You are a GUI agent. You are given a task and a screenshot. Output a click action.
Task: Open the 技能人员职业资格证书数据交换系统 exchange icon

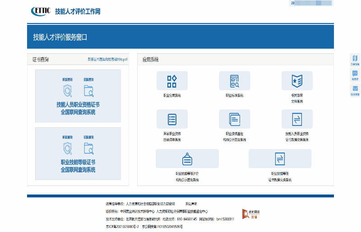point(297,119)
